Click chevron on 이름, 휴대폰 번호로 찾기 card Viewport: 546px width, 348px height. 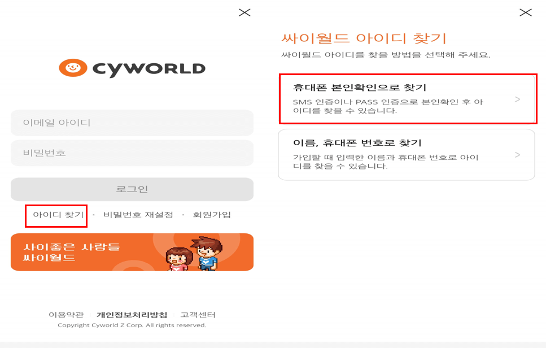pos(517,155)
